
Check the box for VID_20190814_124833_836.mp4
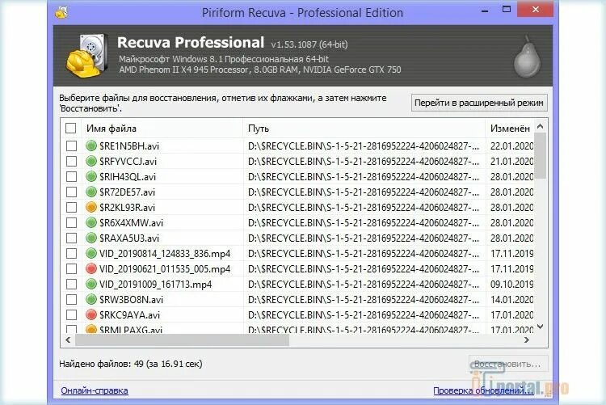point(71,253)
